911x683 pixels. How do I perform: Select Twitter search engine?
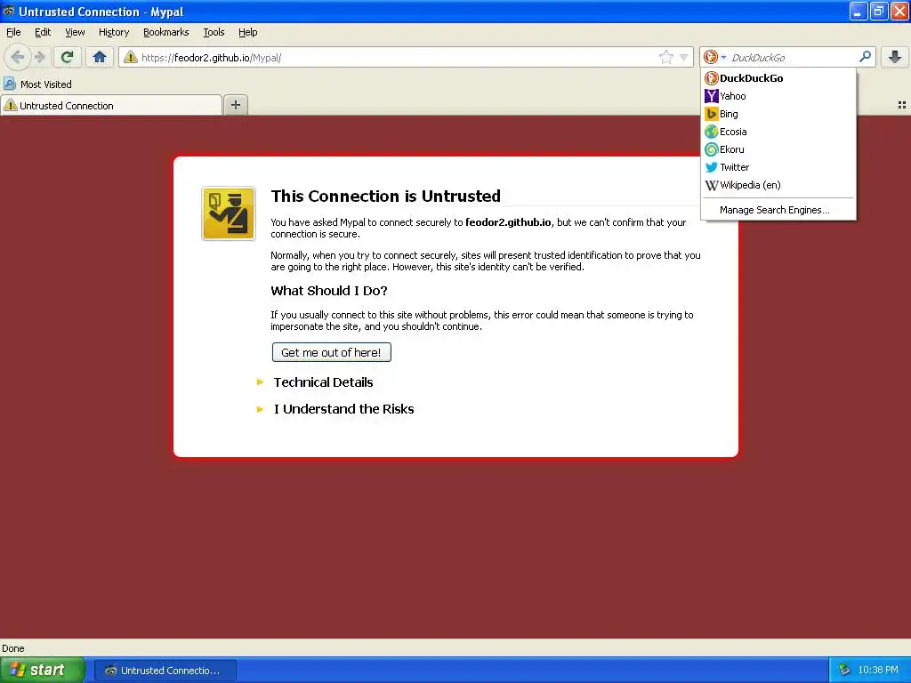coord(778,167)
